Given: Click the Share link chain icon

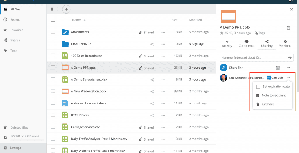Looking at the screenshot, I should (223, 68).
